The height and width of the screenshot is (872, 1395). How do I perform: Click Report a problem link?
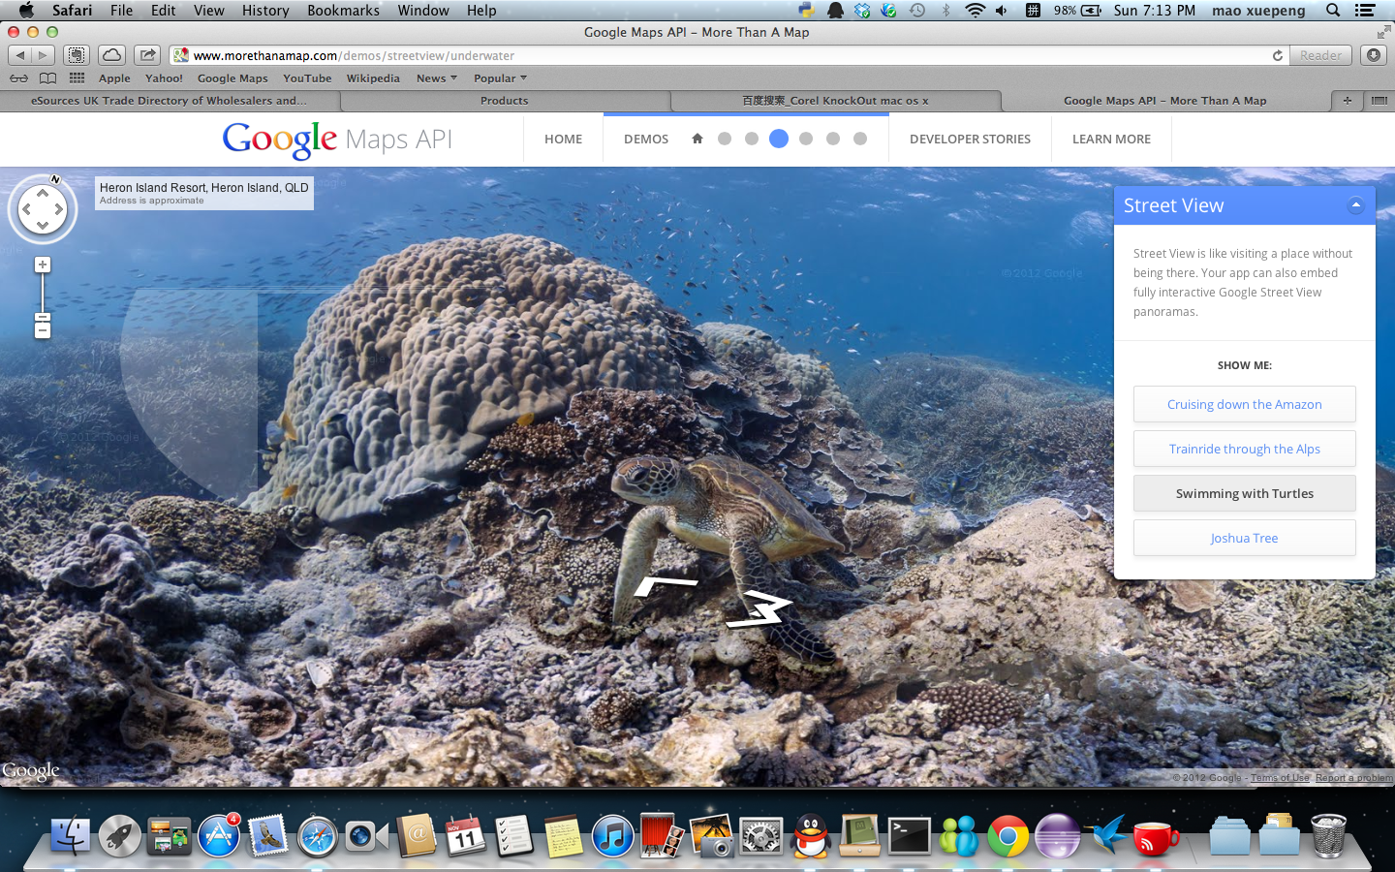pyautogui.click(x=1353, y=777)
